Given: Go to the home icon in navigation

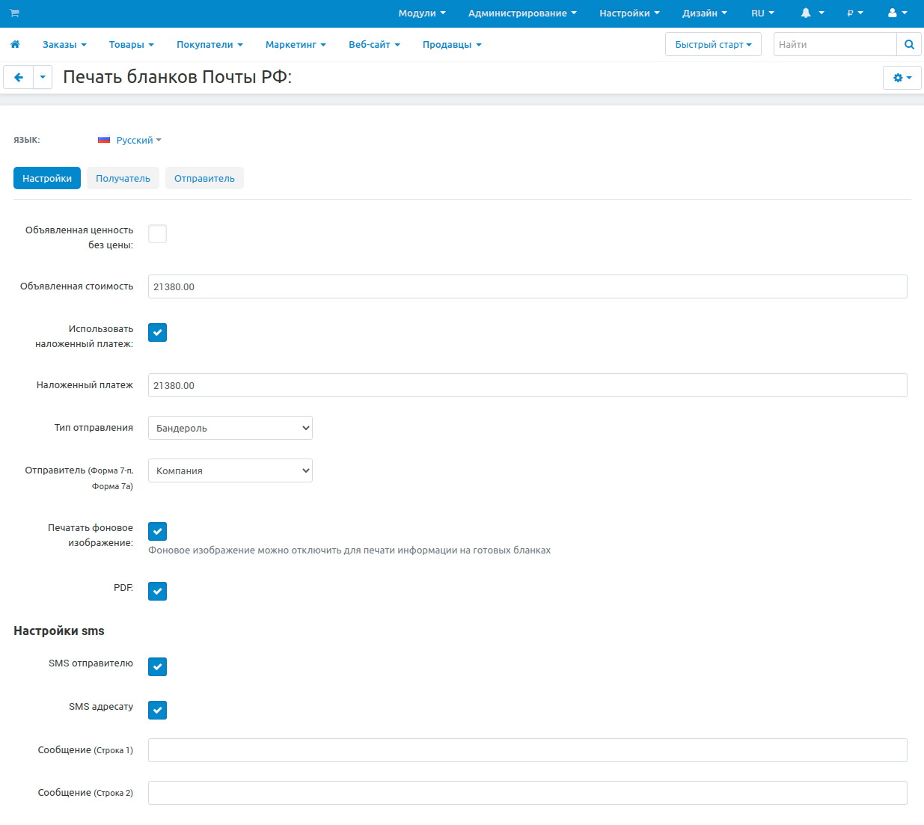Looking at the screenshot, I should [x=15, y=45].
